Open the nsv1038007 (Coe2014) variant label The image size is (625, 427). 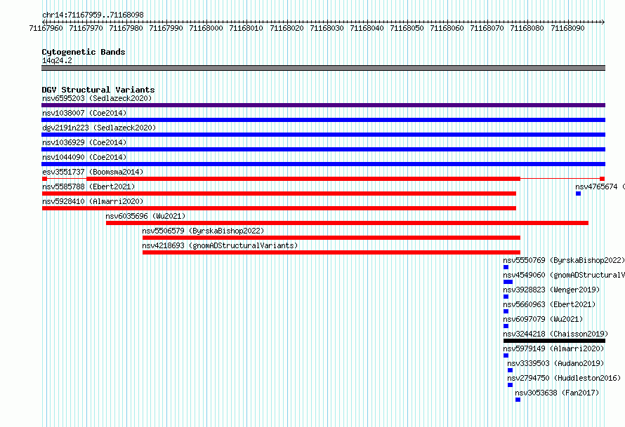[x=84, y=113]
